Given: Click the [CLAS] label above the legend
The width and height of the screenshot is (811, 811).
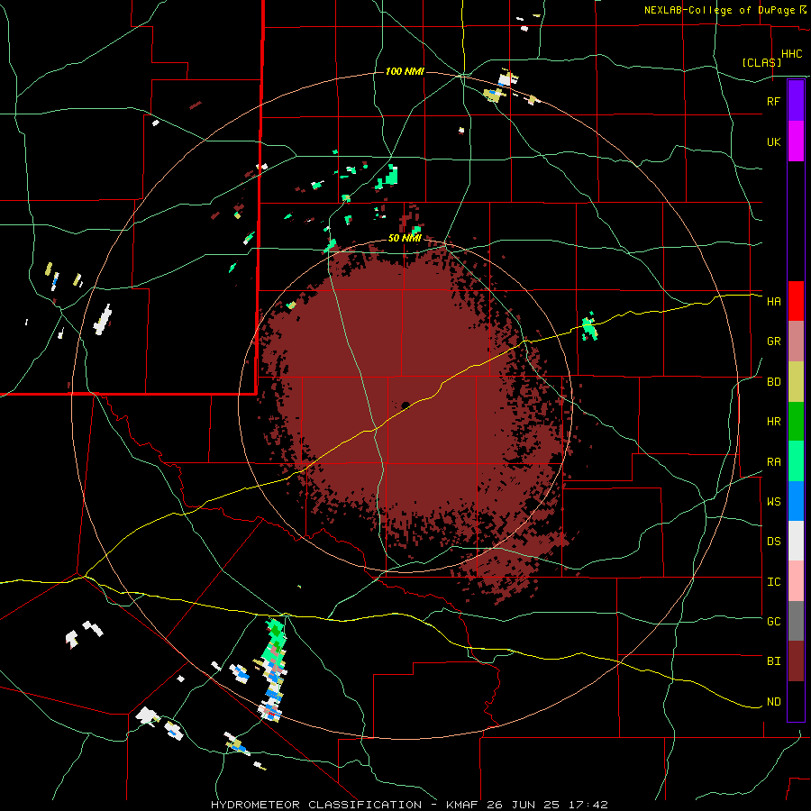Looking at the screenshot, I should click(761, 62).
